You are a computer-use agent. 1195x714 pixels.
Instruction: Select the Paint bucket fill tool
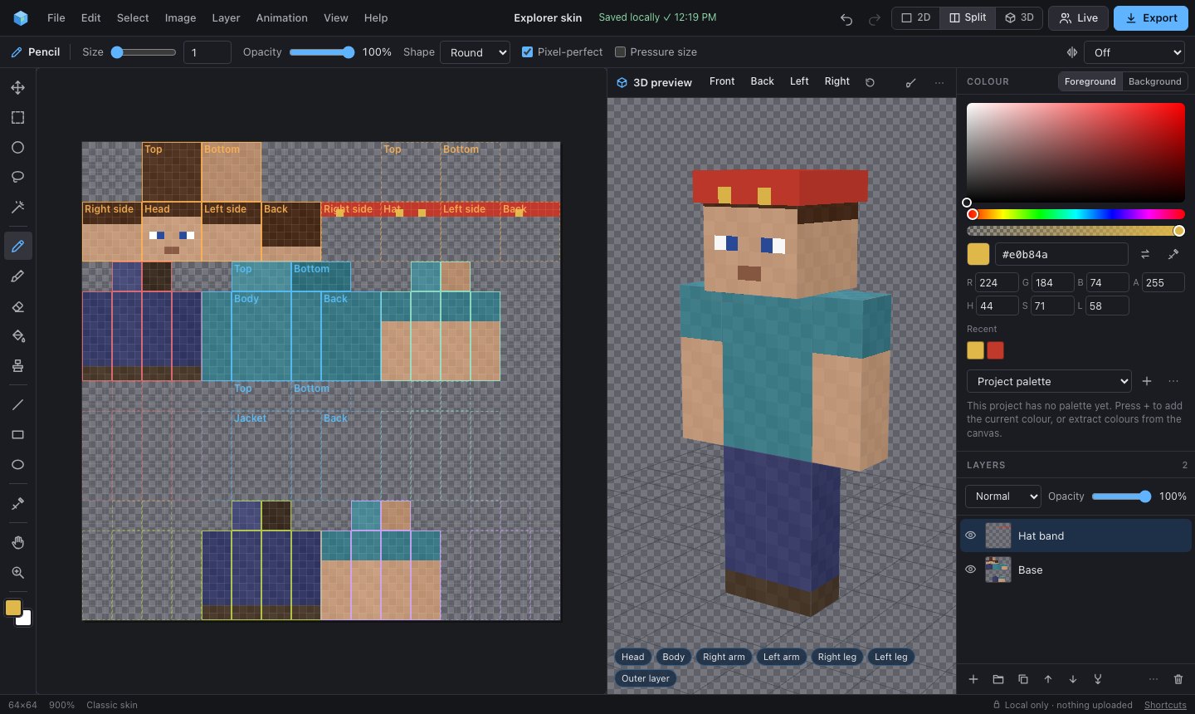click(17, 336)
